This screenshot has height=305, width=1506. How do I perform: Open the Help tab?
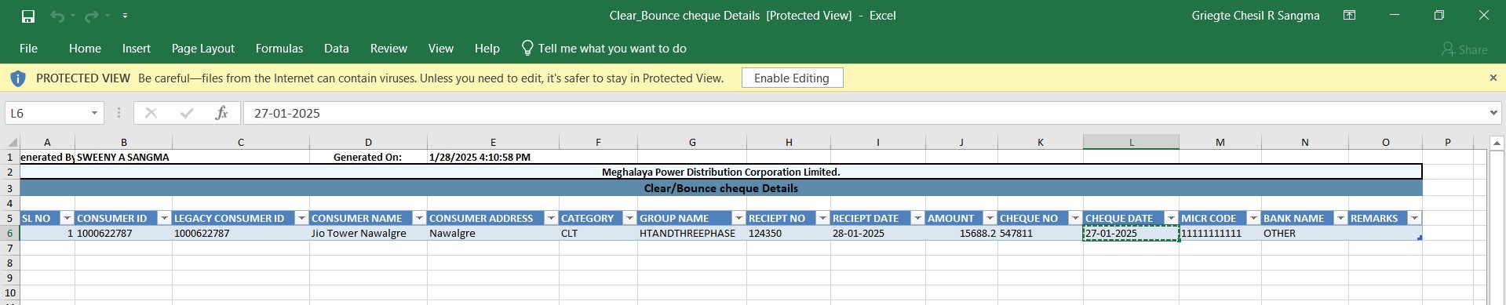[487, 49]
